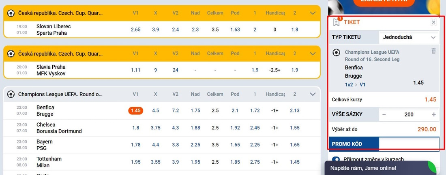
Task: Collapse the Slavia Praha Czech Cup section
Action: pos(313,53)
